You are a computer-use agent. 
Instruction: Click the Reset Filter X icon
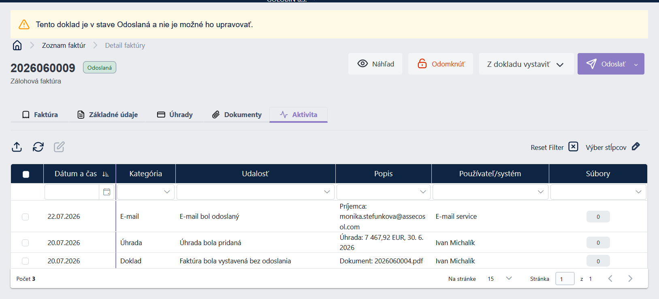pyautogui.click(x=573, y=147)
